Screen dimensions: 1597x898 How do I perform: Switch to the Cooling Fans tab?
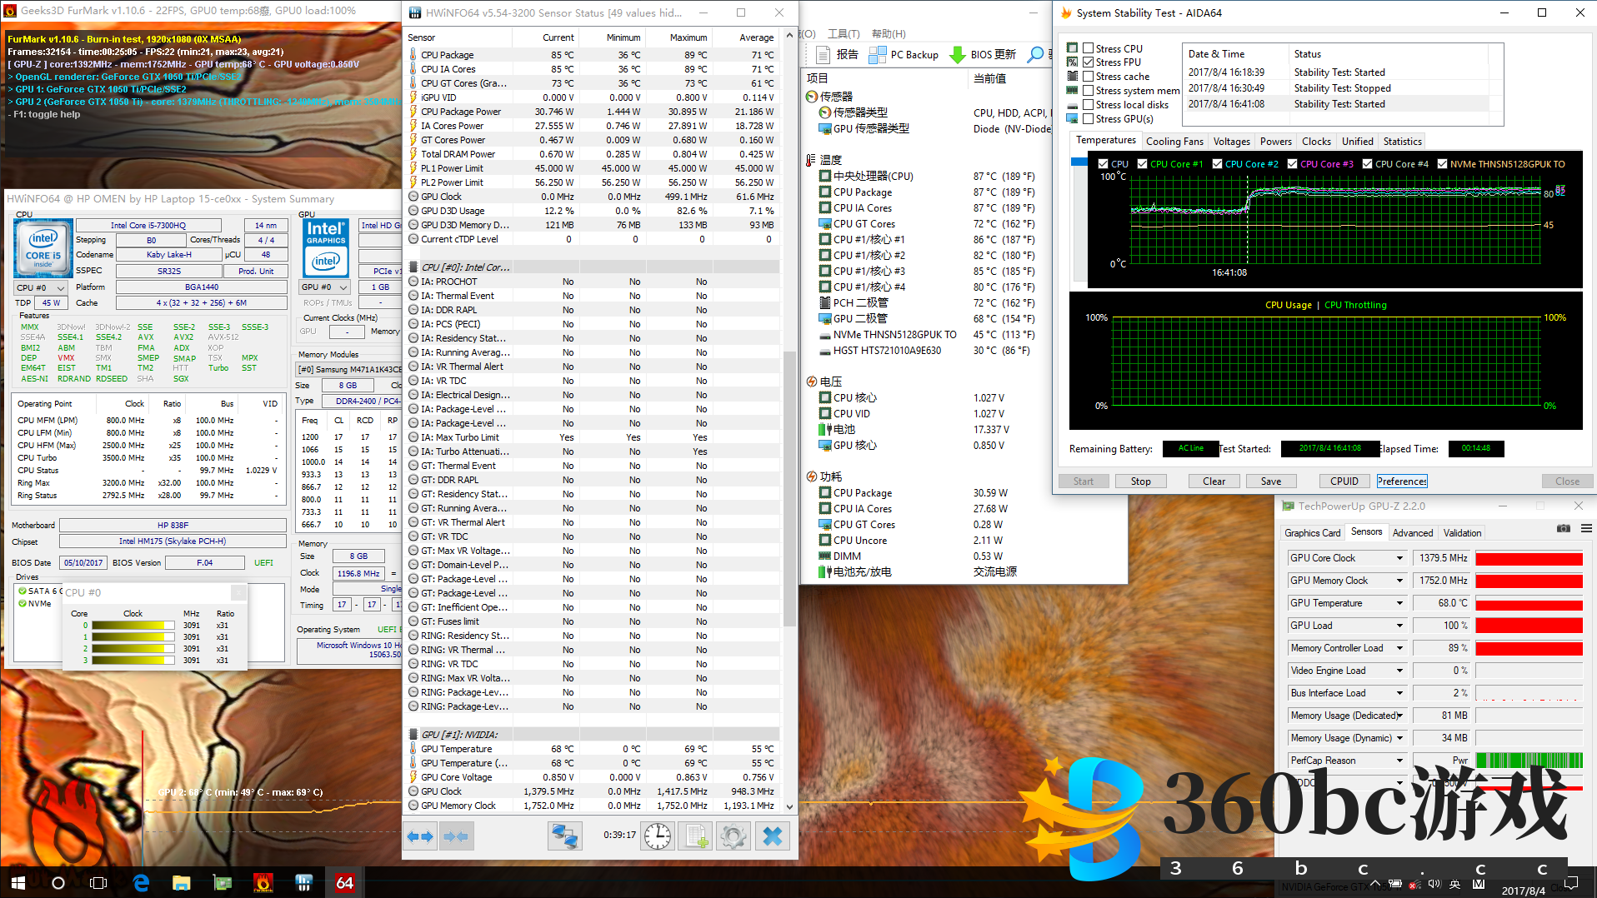pyautogui.click(x=1174, y=142)
